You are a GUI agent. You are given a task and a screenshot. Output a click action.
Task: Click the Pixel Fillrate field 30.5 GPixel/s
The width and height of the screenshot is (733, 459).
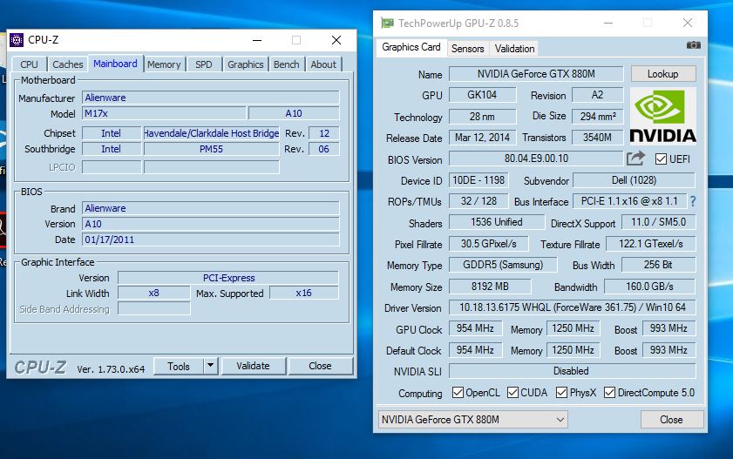(488, 244)
